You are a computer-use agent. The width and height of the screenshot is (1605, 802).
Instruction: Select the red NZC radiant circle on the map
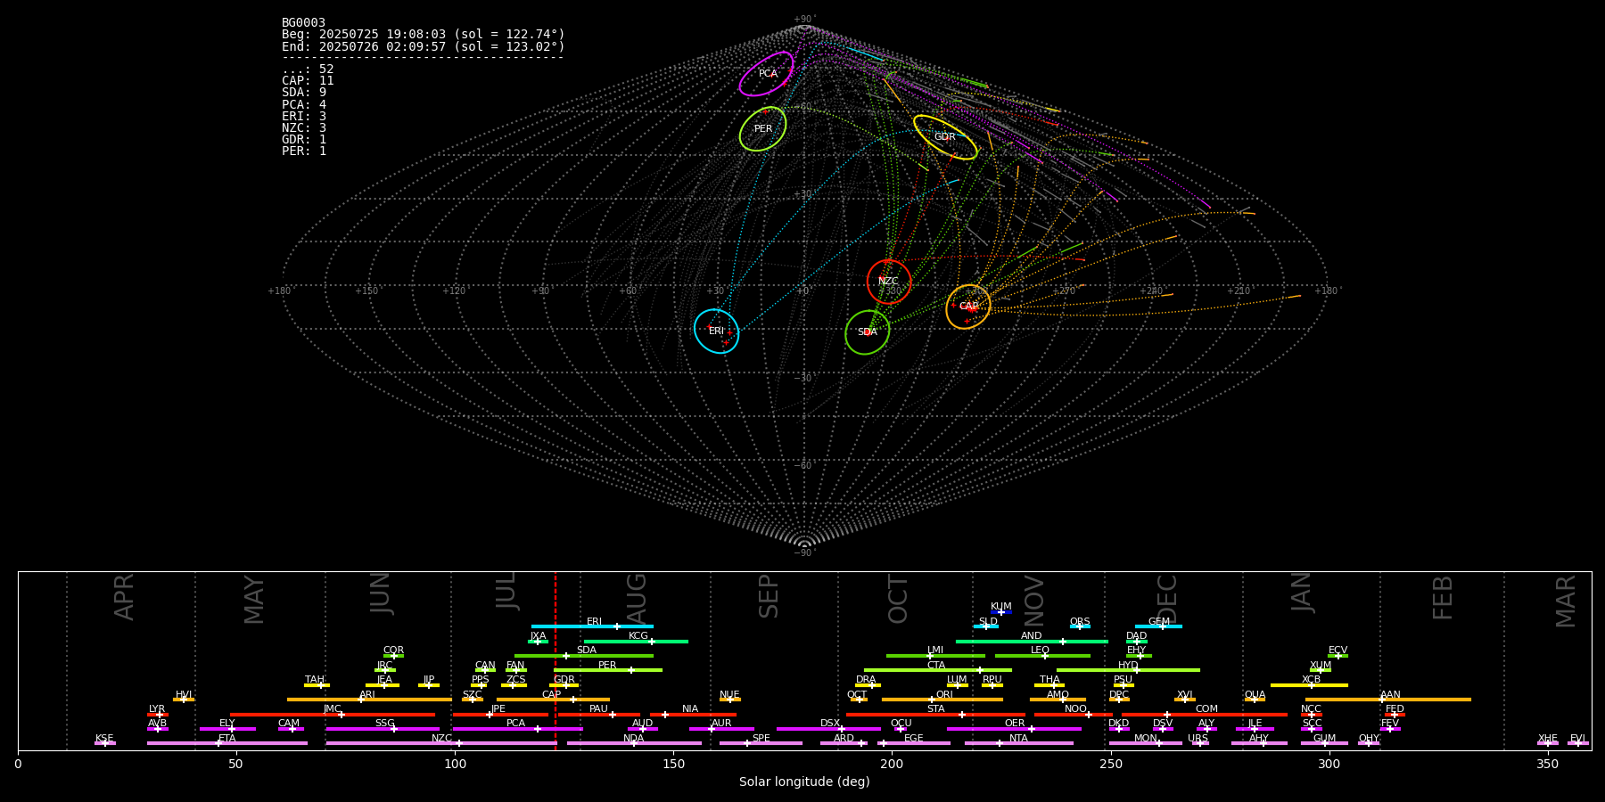pyautogui.click(x=889, y=282)
